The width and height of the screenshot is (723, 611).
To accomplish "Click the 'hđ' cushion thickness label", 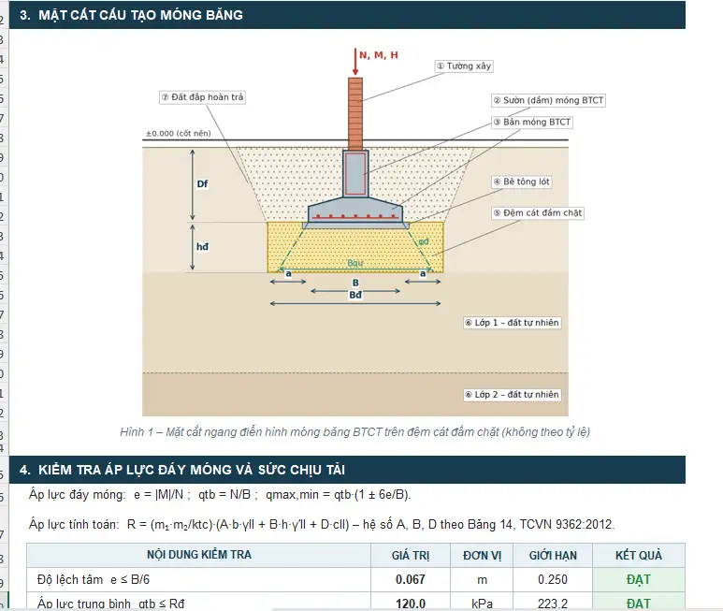I will (x=202, y=247).
